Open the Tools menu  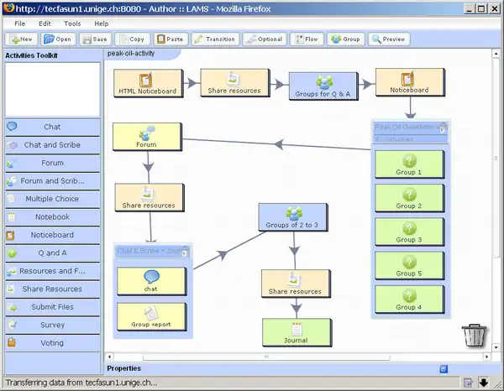[72, 23]
